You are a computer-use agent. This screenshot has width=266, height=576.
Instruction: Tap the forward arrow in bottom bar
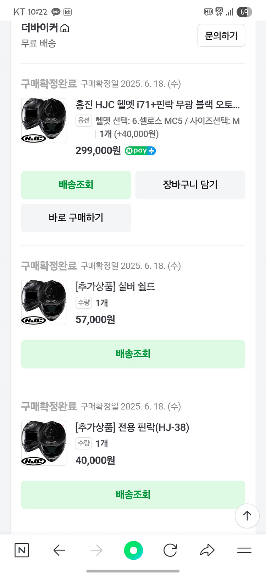[96, 550]
